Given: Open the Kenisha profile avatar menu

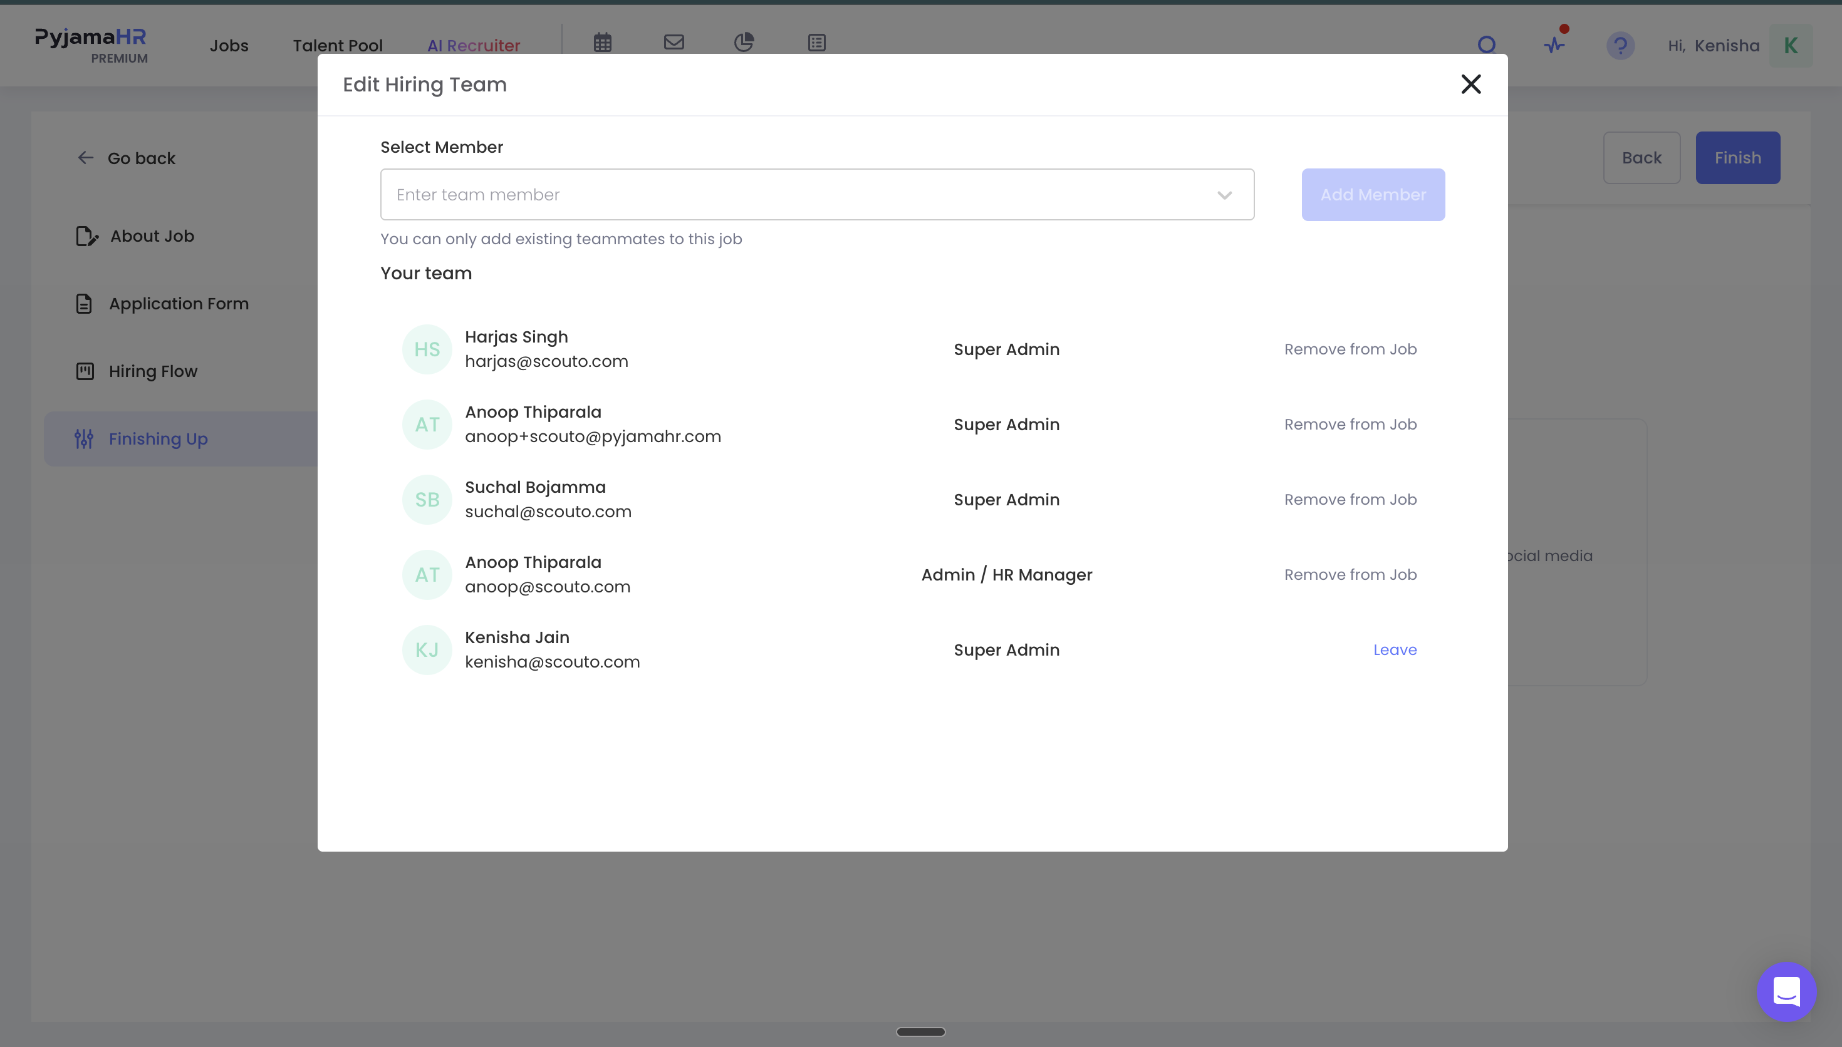Looking at the screenshot, I should [1790, 46].
